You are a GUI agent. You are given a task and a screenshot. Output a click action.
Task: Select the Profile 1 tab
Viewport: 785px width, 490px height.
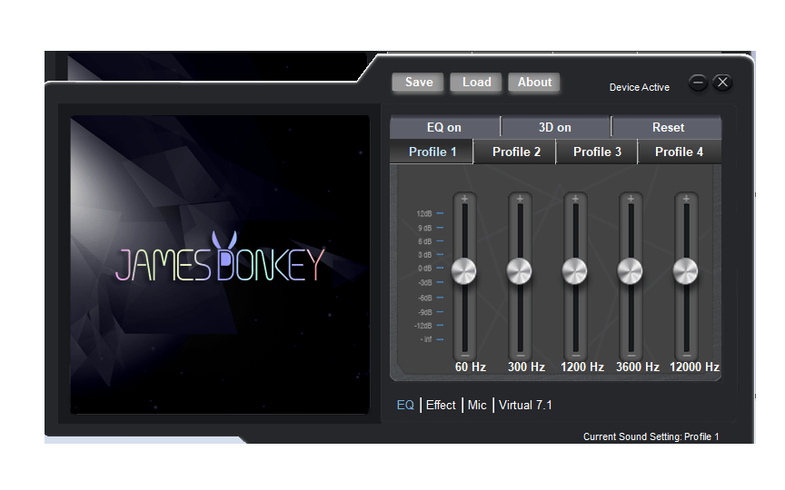432,152
